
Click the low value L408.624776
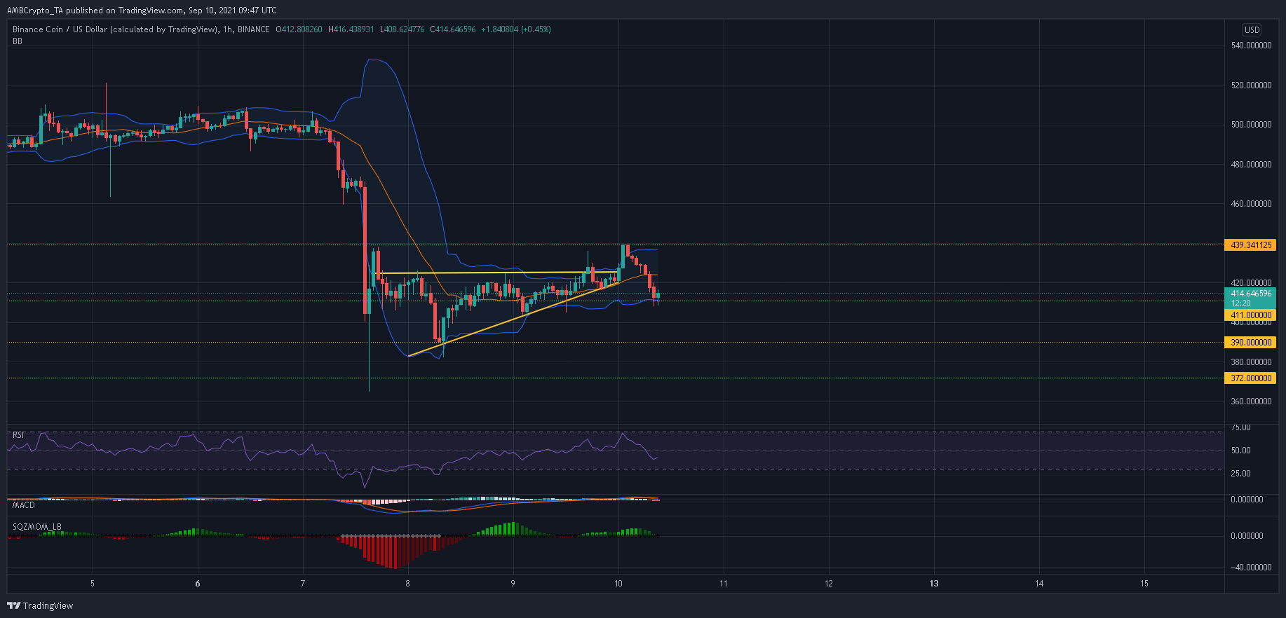(402, 29)
